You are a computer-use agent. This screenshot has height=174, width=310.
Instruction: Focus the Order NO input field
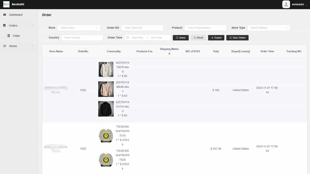click(x=142, y=28)
